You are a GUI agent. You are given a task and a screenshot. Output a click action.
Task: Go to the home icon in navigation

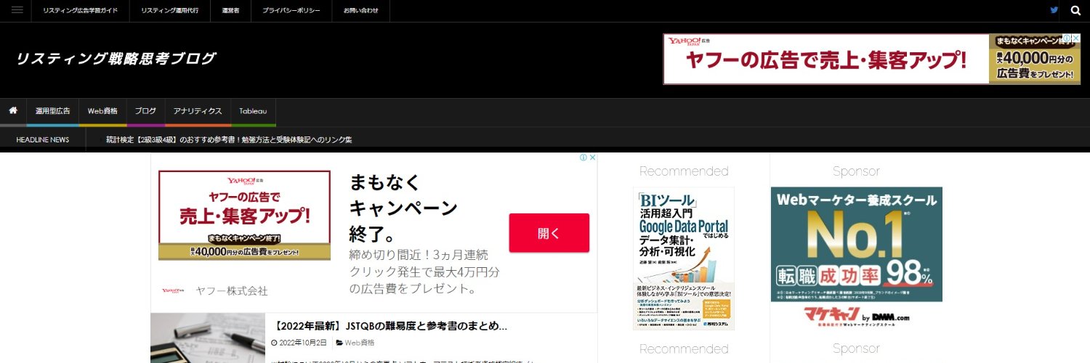tap(13, 111)
